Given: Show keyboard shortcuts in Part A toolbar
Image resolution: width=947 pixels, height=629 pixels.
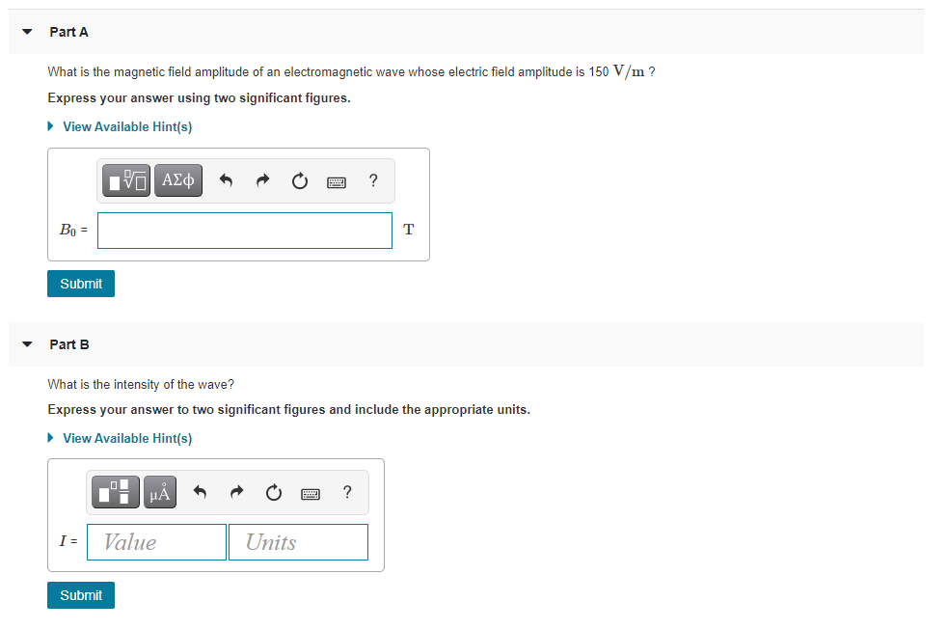Looking at the screenshot, I should [337, 182].
